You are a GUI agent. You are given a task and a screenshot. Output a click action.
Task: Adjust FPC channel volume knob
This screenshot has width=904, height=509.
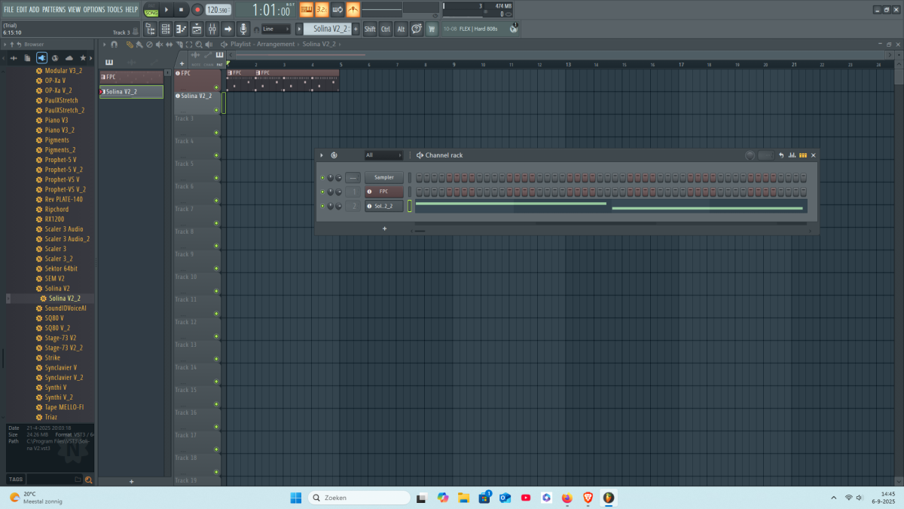(x=339, y=192)
